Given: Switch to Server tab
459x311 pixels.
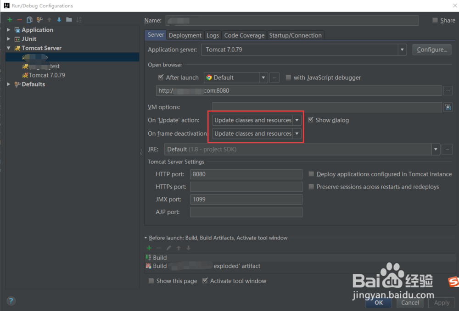Looking at the screenshot, I should point(156,35).
